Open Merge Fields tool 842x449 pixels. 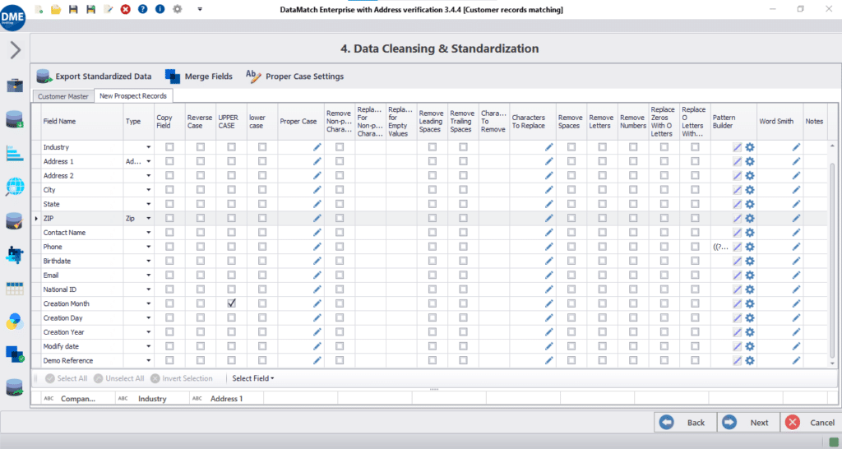199,76
